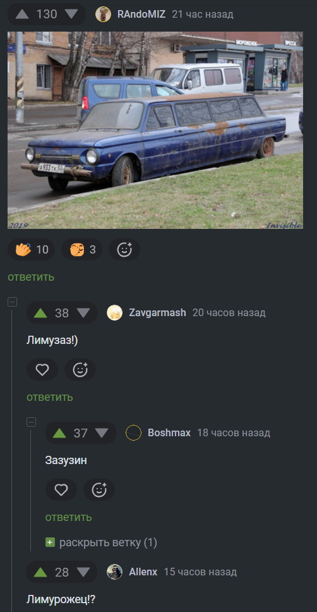This screenshot has height=612, width=317.
Task: Collapse the comment thread above Zavgarmash
Action: 13,302
